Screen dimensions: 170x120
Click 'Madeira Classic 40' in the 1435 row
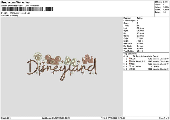click(161, 69)
